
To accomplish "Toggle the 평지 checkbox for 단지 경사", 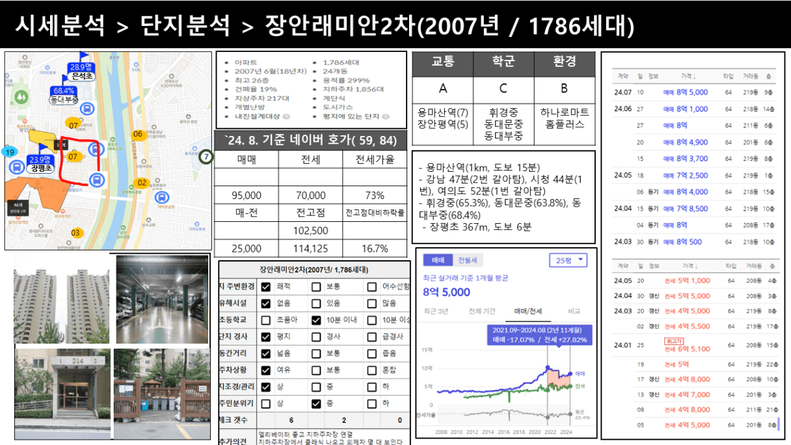I will (266, 337).
